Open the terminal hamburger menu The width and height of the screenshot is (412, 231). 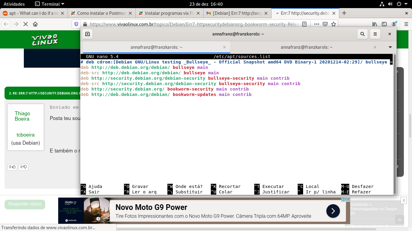pyautogui.click(x=375, y=34)
